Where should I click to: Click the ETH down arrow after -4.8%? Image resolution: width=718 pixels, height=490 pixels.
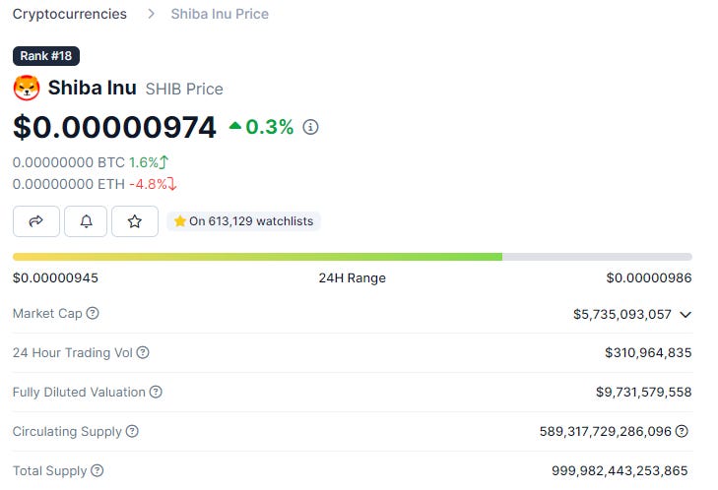tap(171, 184)
